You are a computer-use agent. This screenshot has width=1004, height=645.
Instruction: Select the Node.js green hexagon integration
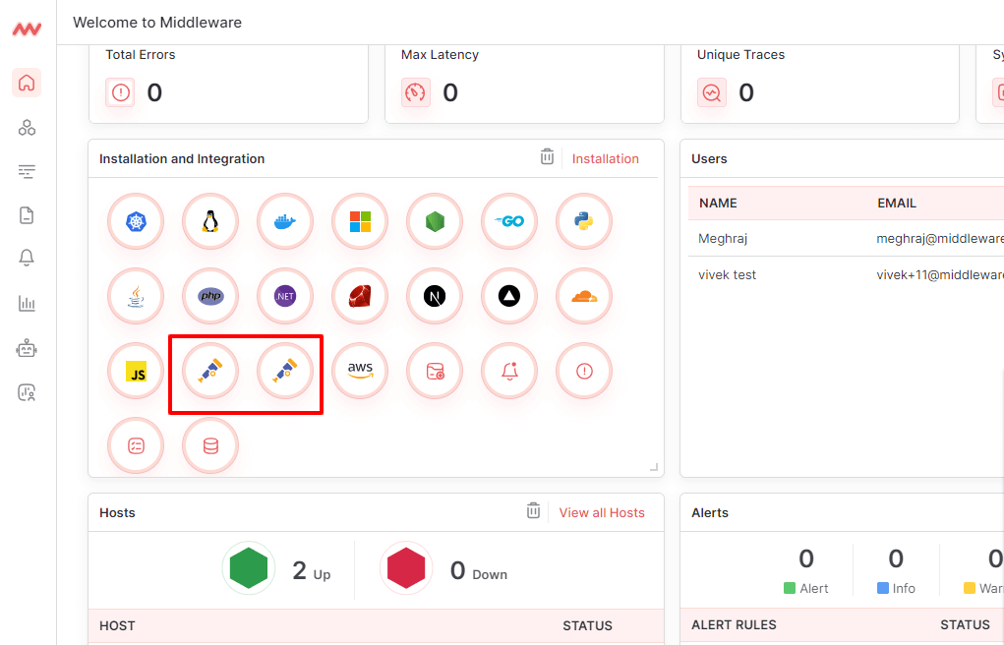point(435,221)
